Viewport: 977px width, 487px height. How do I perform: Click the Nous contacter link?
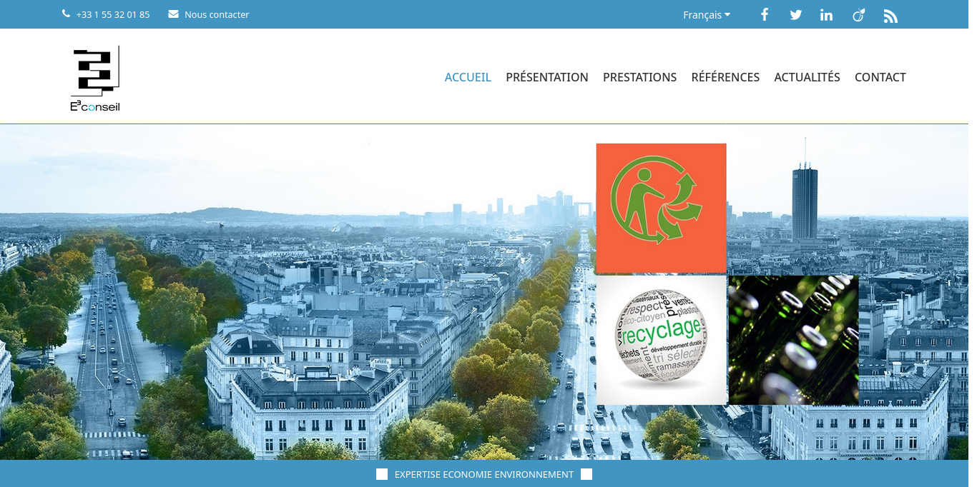(x=217, y=14)
